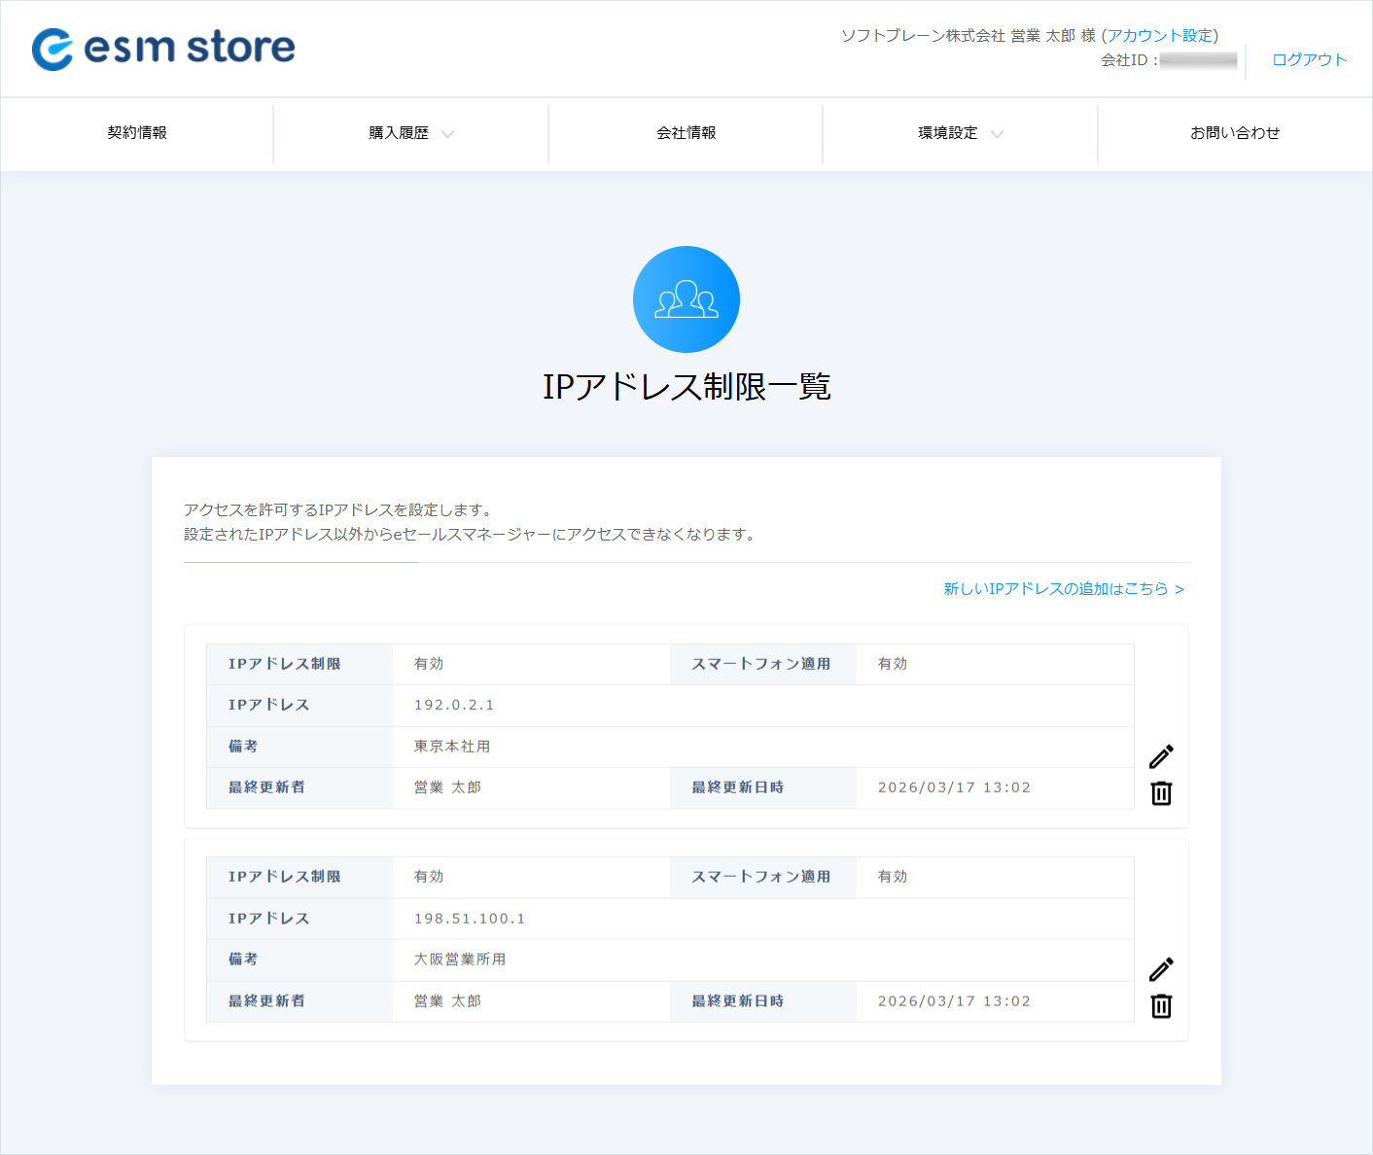Image resolution: width=1373 pixels, height=1155 pixels.
Task: Delete the 192.0.2.1 entry via trash icon
Action: (1161, 793)
